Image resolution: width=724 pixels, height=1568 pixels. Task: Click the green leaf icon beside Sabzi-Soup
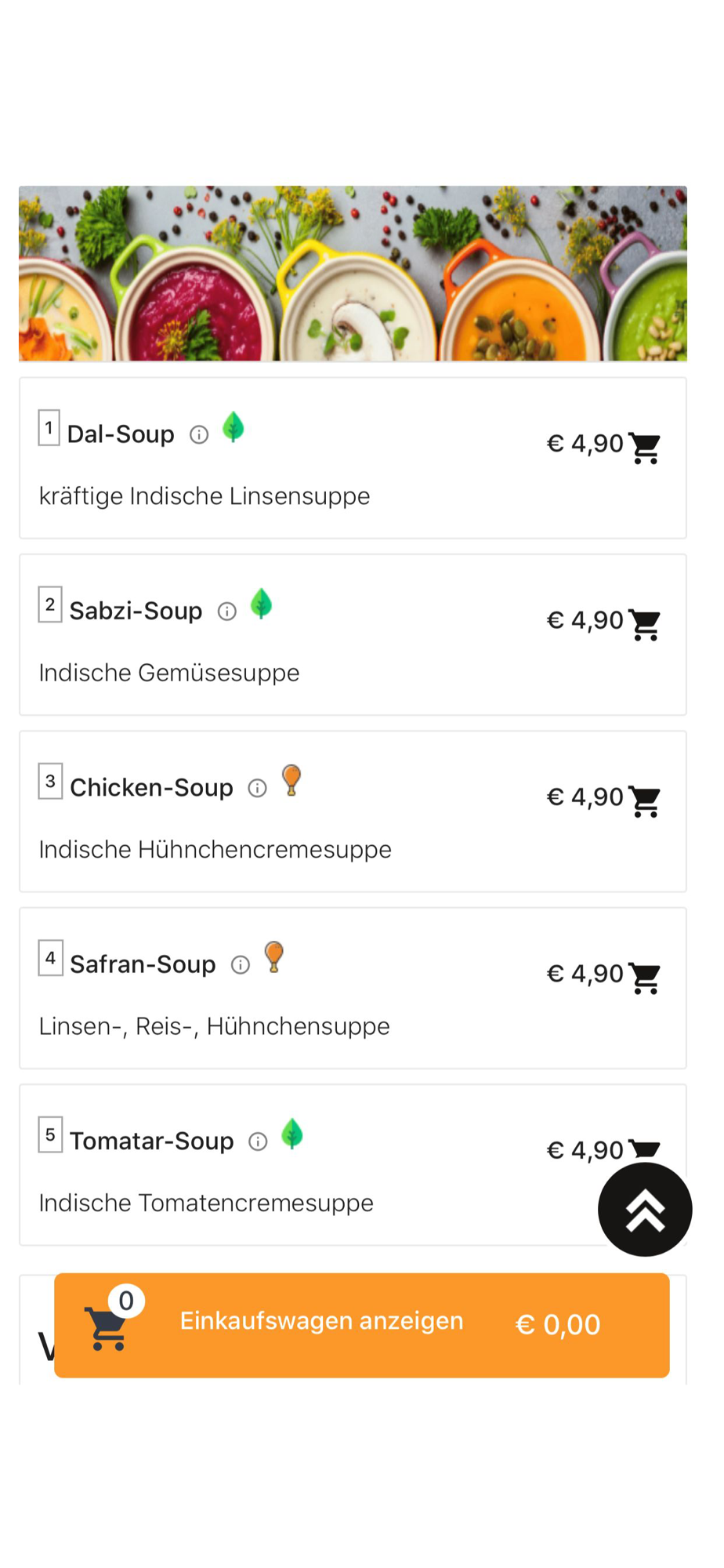[x=262, y=604]
